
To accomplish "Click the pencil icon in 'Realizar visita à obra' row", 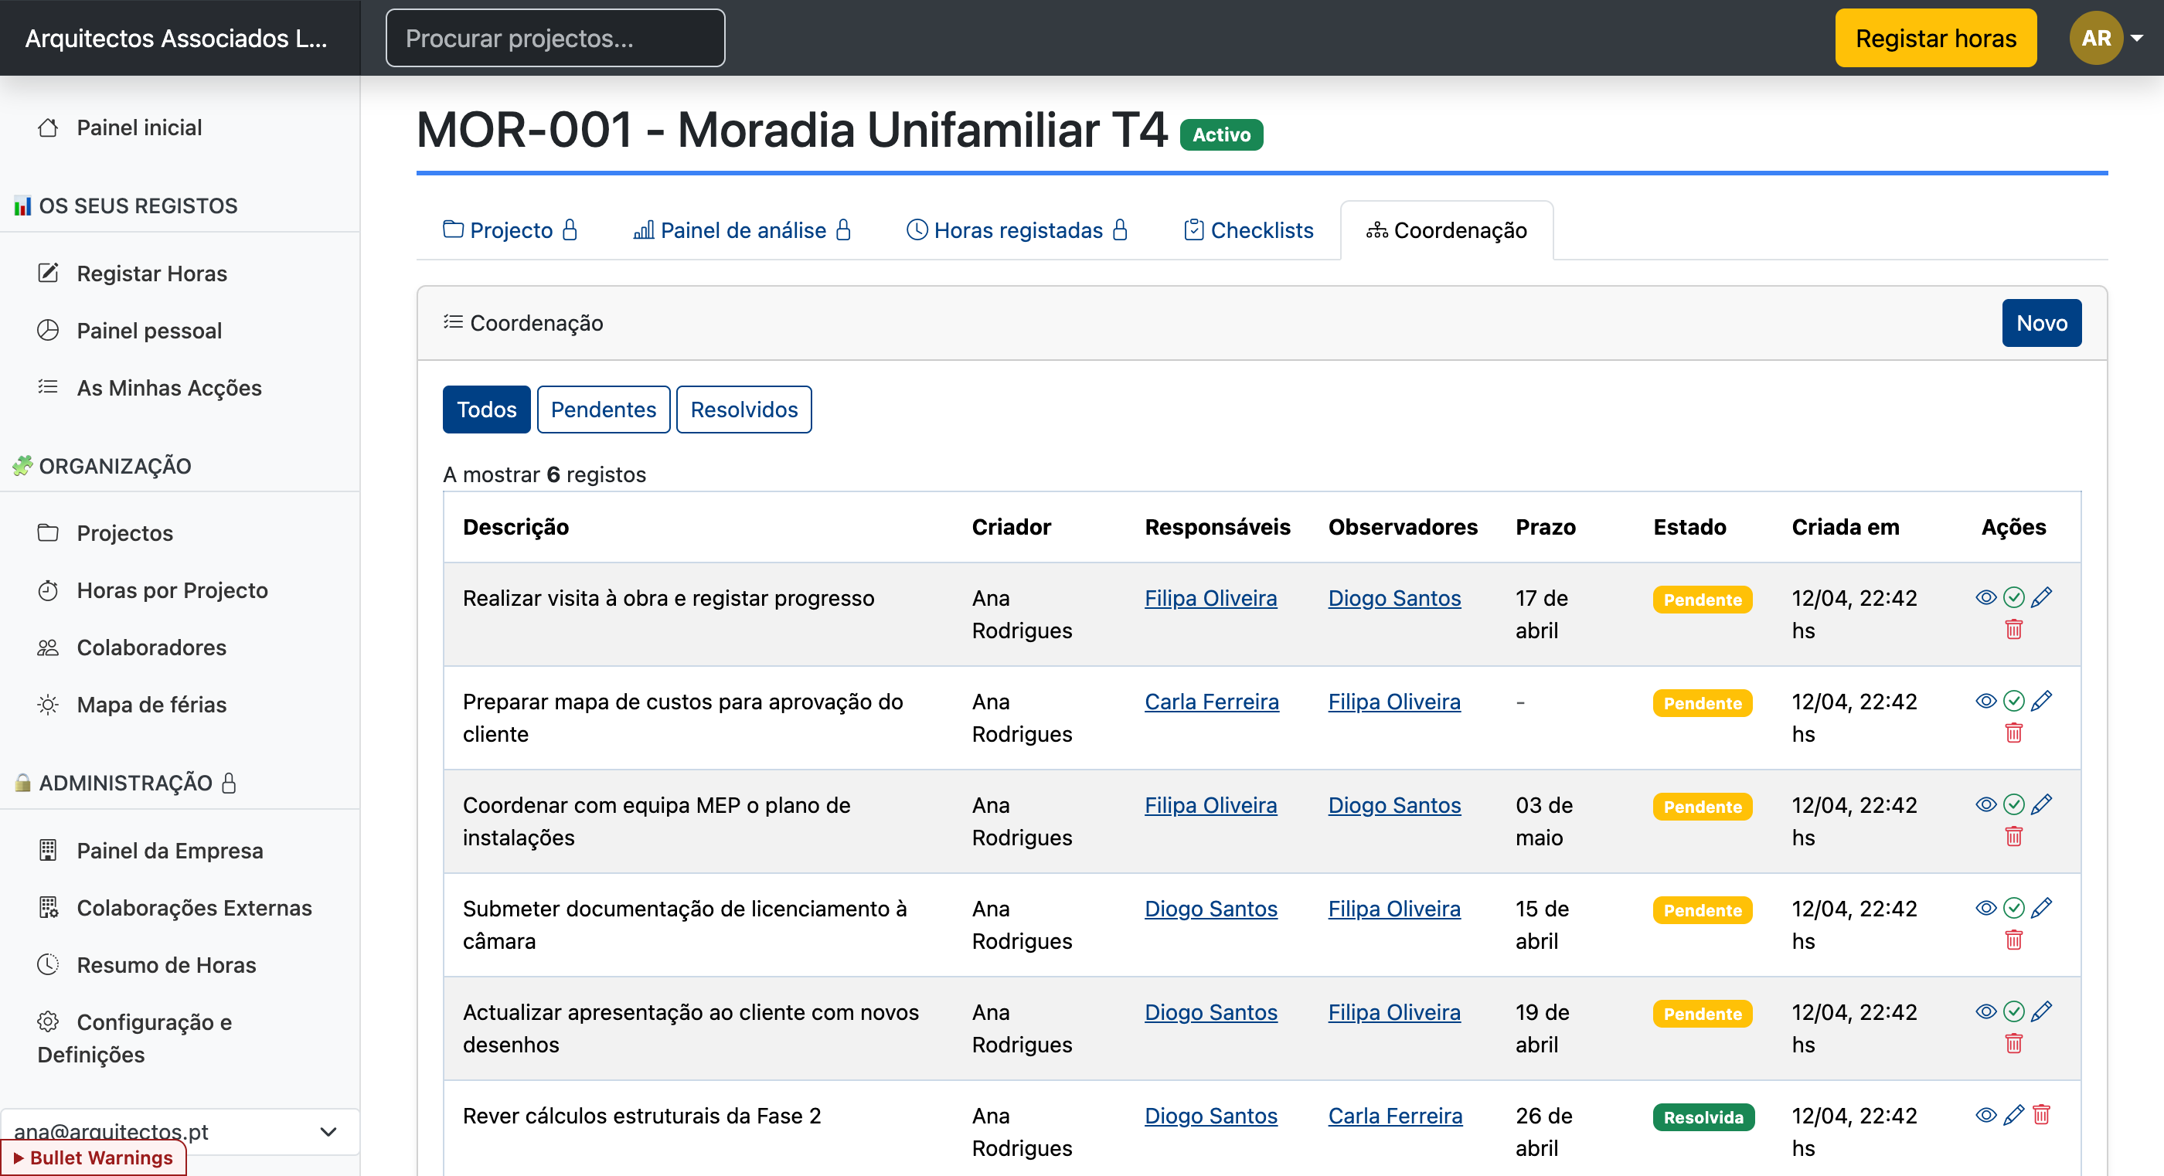I will [x=2041, y=597].
